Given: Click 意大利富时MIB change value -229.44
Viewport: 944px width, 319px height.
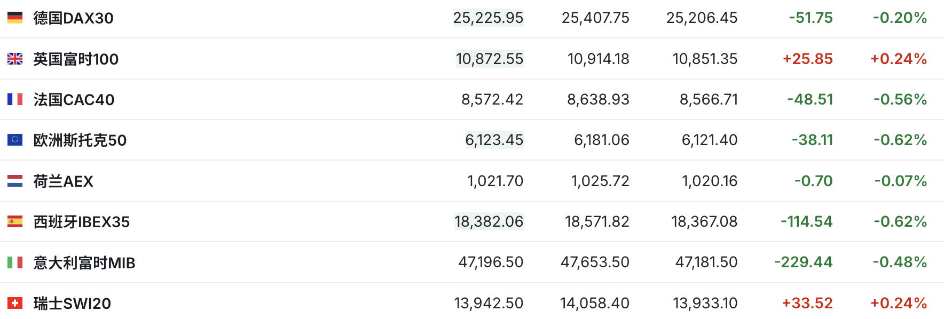Looking at the screenshot, I should 804,262.
